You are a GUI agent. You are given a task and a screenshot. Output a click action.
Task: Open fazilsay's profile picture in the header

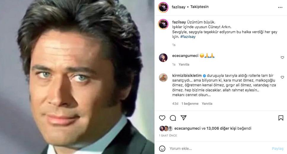pyautogui.click(x=163, y=7)
